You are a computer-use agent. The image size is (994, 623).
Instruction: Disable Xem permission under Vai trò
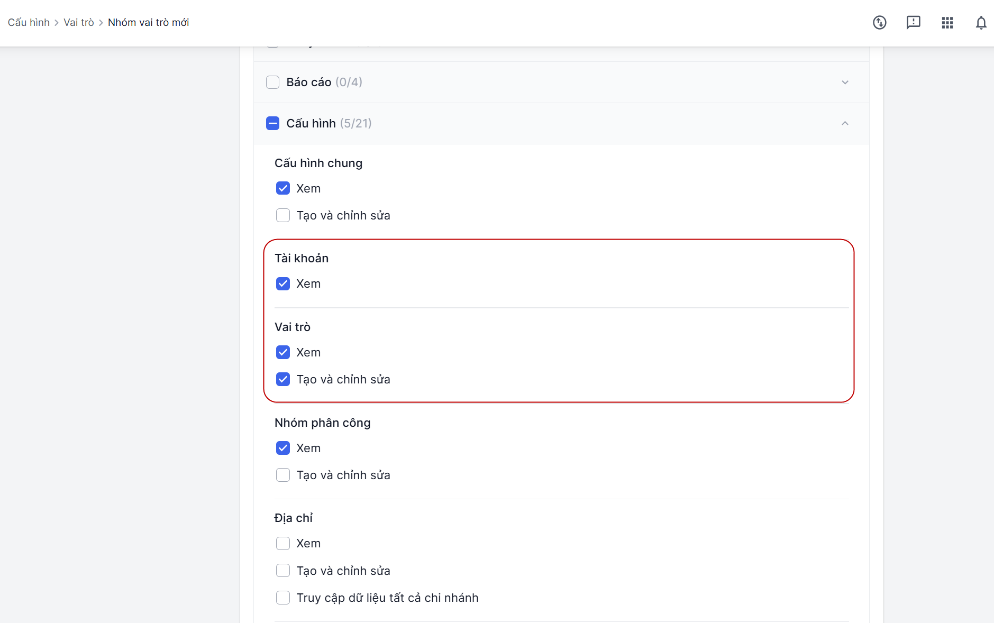click(x=283, y=352)
